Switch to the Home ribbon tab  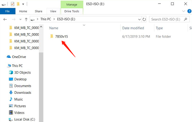coord(23,11)
